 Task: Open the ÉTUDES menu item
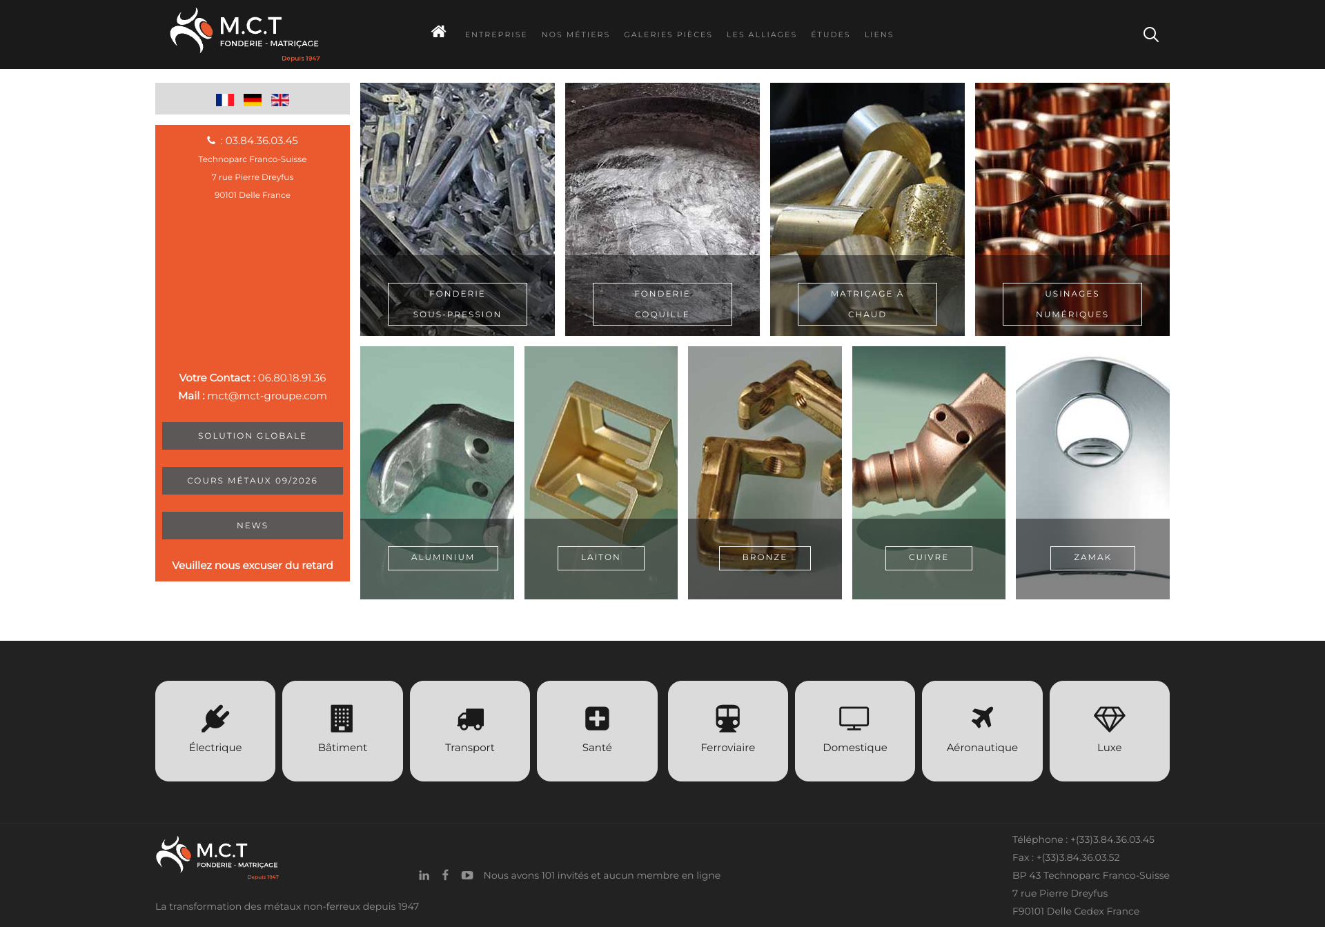coord(831,34)
